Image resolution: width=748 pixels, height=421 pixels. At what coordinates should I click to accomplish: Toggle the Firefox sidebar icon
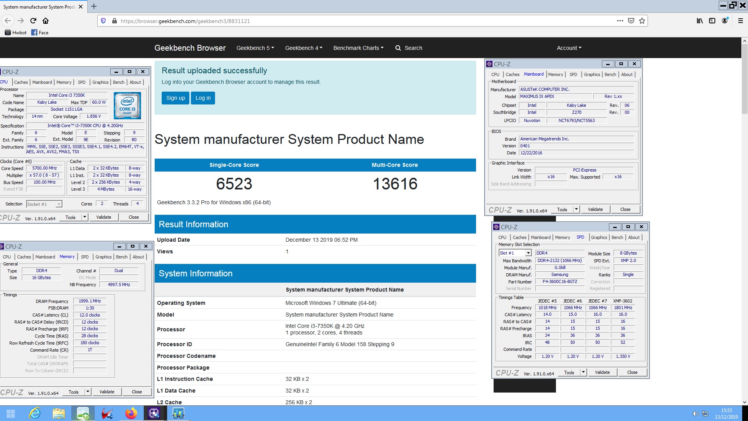(x=712, y=21)
